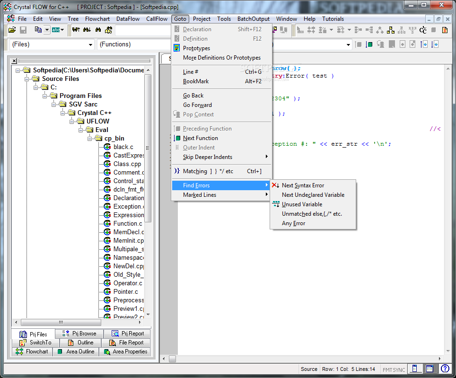Open the Marked Lines submenu
Viewport: 456px width, 378px height.
tap(221, 195)
